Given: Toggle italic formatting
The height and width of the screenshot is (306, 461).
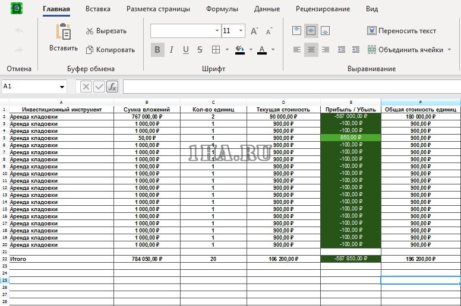Looking at the screenshot, I should point(172,50).
